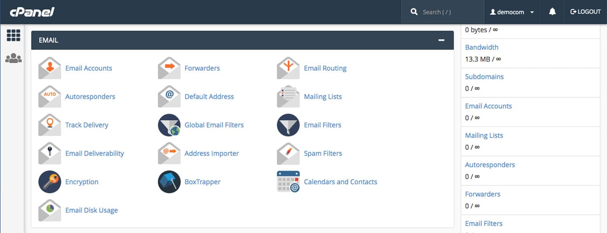This screenshot has width=607, height=233.
Task: Click Email Accounts in statistics sidebar
Action: (488, 106)
